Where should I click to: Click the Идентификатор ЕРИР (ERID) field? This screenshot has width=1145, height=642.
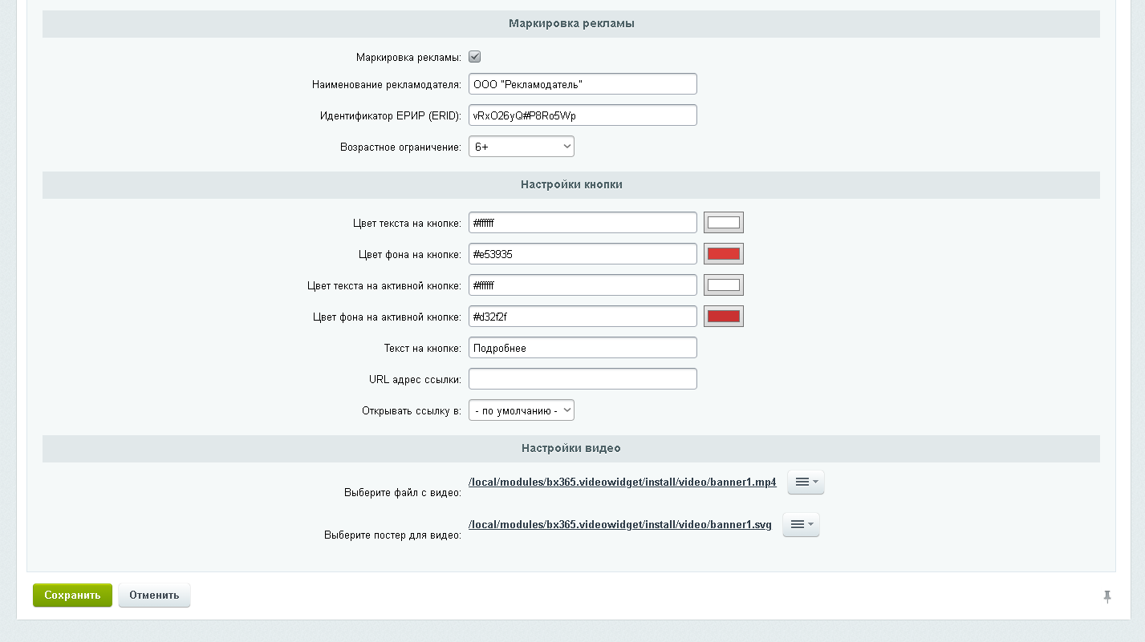point(583,115)
